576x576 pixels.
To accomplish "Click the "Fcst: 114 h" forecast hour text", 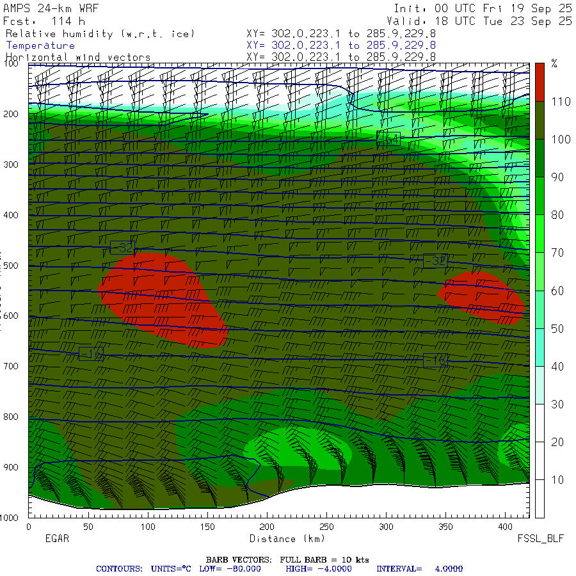I will pos(44,21).
